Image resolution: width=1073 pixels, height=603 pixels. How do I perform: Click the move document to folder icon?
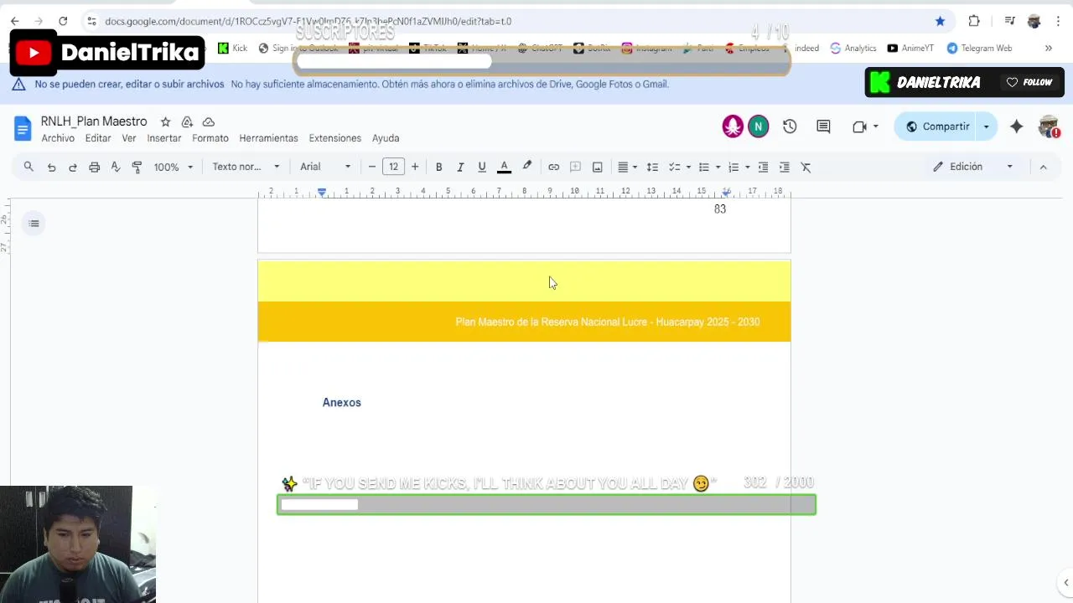pos(187,121)
